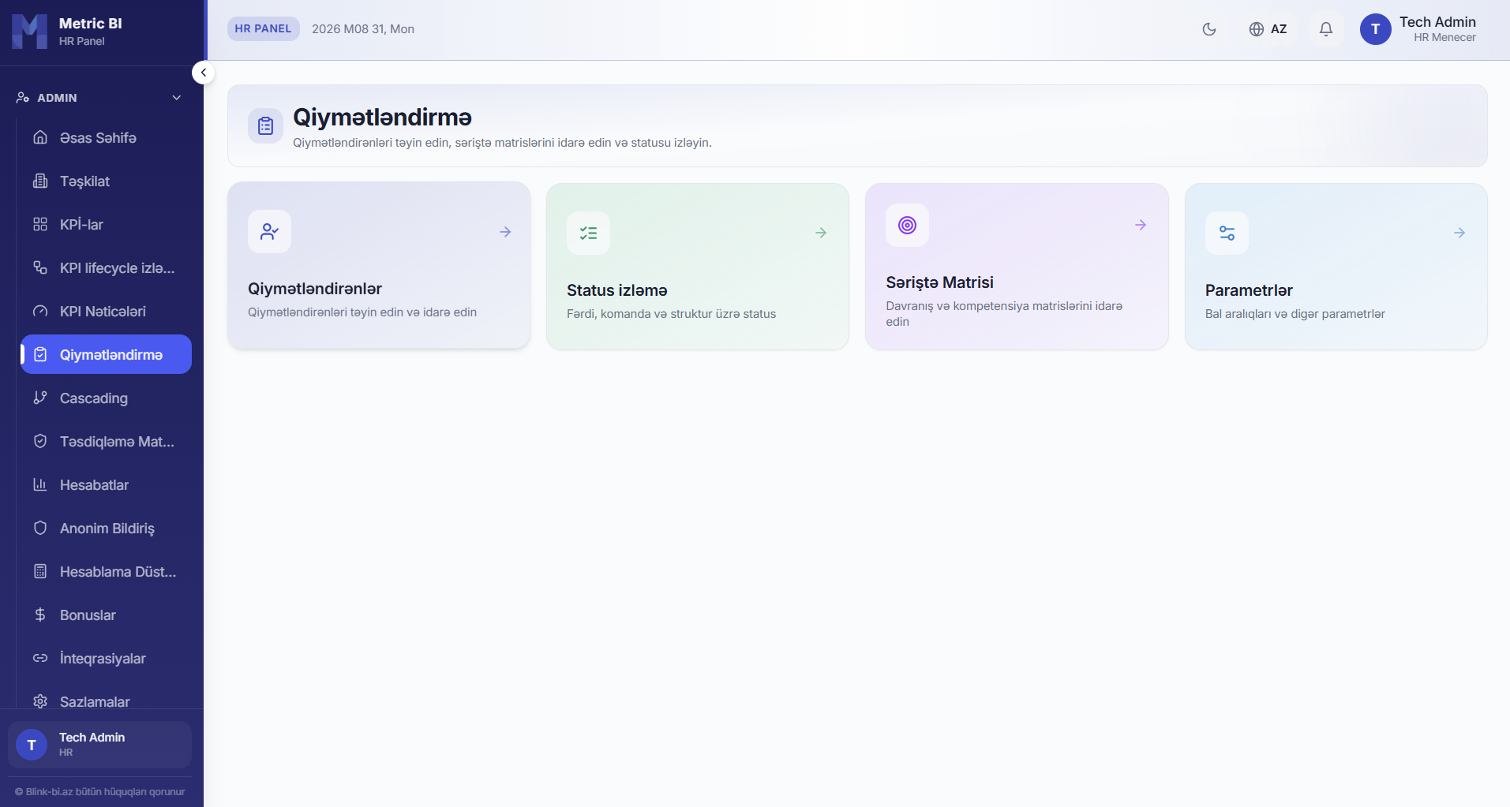Click the Parametrlər sliders icon

[x=1227, y=233]
